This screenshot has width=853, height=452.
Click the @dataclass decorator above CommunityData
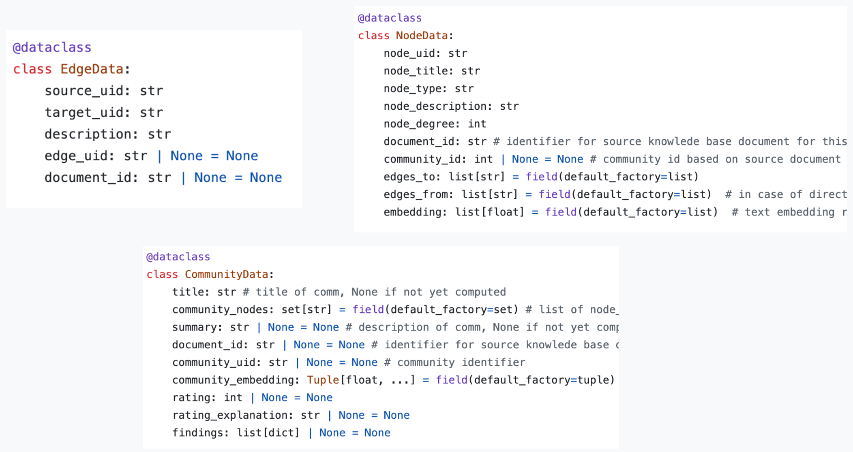(178, 257)
